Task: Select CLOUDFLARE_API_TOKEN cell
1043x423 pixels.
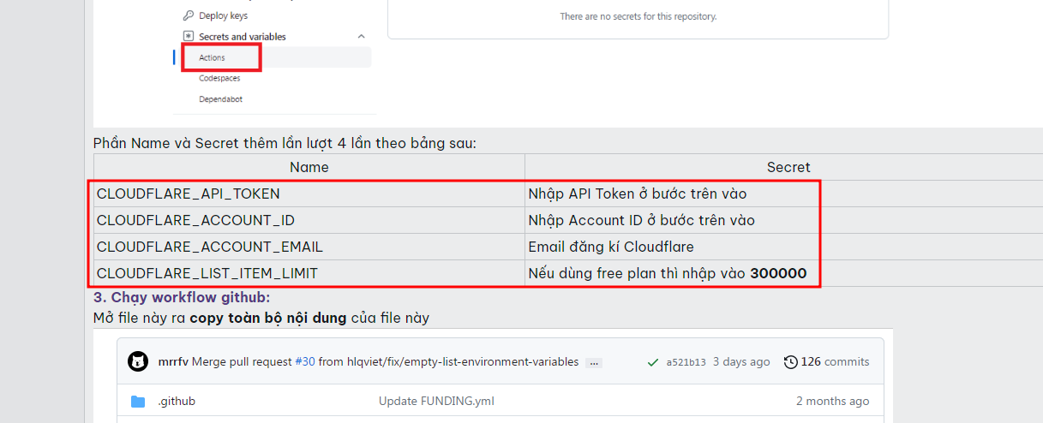Action: pos(309,194)
